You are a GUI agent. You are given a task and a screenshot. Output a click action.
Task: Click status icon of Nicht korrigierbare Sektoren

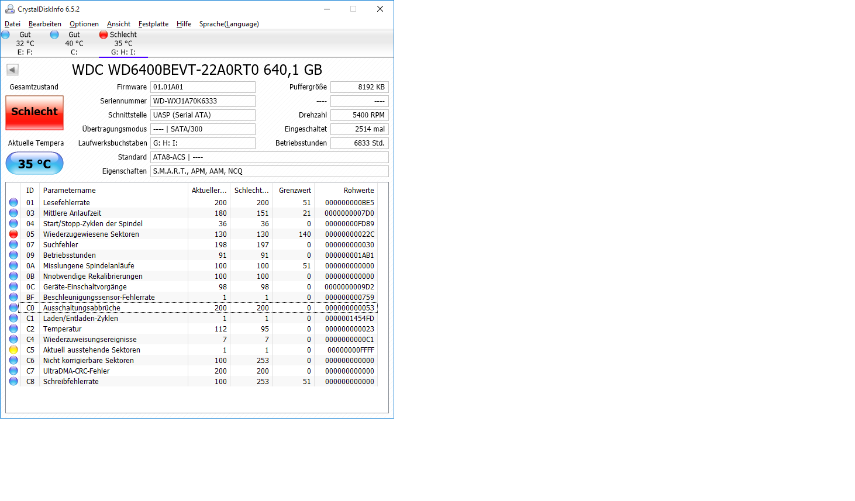(x=13, y=360)
